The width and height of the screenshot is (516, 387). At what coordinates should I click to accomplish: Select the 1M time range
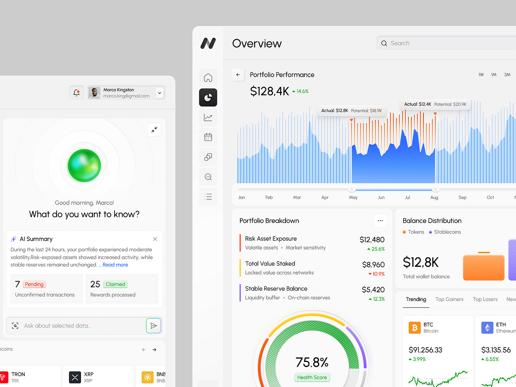coord(494,75)
